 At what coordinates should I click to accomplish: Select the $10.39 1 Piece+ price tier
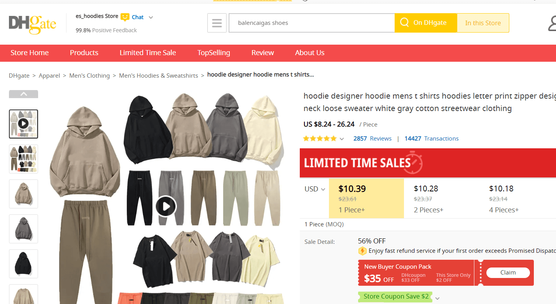366,198
